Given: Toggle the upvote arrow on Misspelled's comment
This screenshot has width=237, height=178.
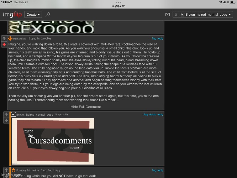Looking at the screenshot, I should 4,38.
